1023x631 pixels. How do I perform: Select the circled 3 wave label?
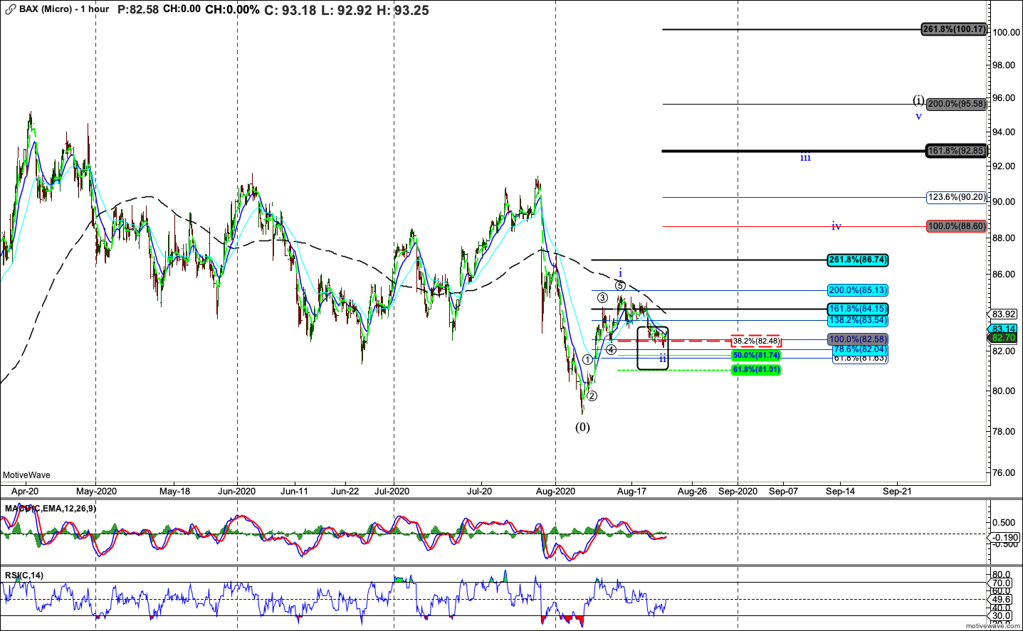click(602, 298)
